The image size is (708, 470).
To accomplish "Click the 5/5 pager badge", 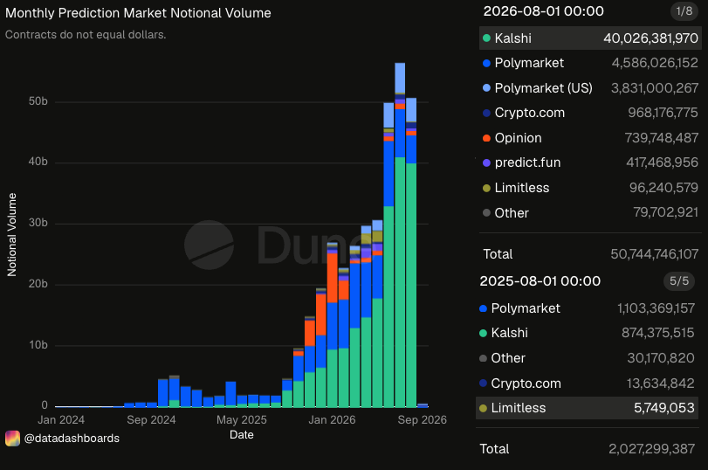I will [679, 281].
